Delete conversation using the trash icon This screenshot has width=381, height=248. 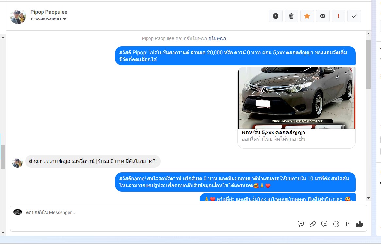click(291, 16)
